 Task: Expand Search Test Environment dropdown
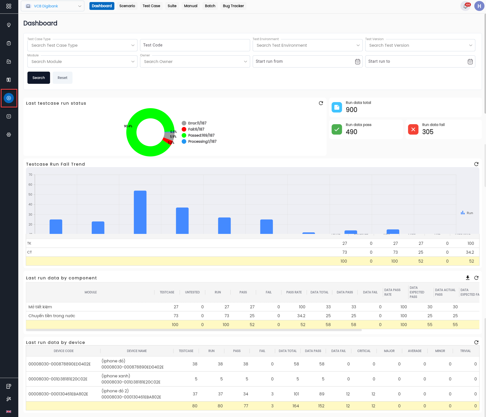307,45
